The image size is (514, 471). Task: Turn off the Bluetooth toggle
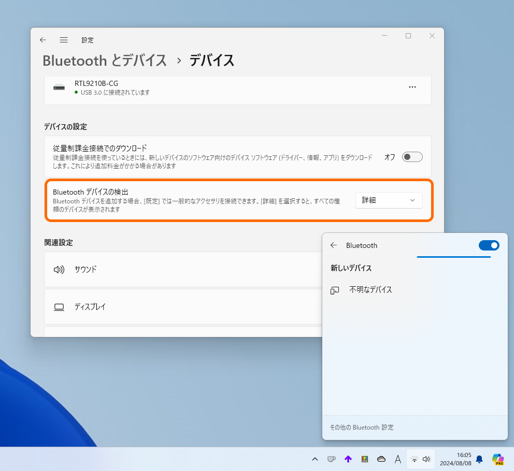tap(489, 245)
